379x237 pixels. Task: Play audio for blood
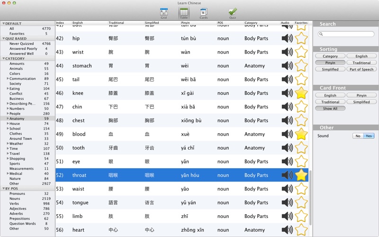click(287, 134)
